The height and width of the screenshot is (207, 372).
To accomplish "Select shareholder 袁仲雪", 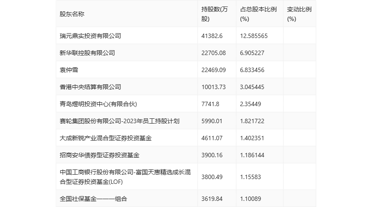I will (69, 70).
